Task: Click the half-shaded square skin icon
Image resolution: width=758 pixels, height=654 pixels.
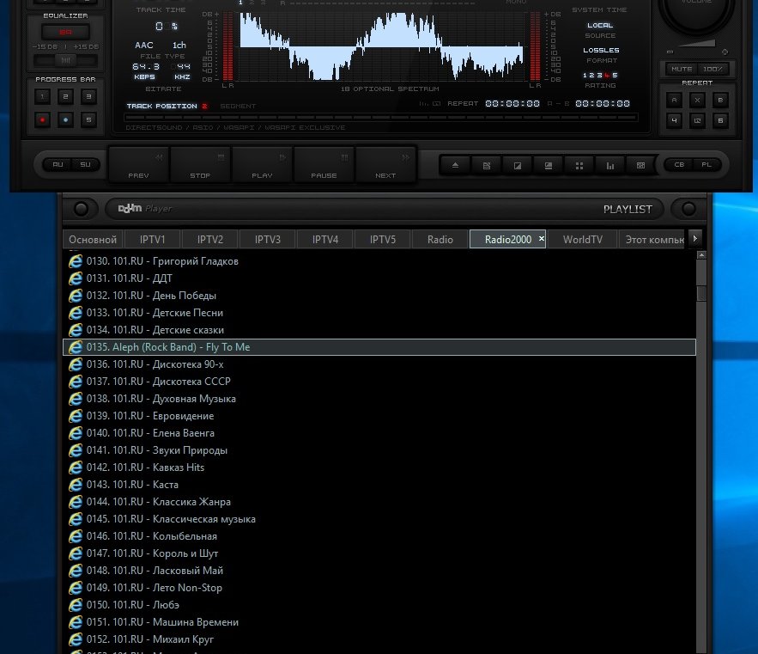Action: (x=518, y=166)
